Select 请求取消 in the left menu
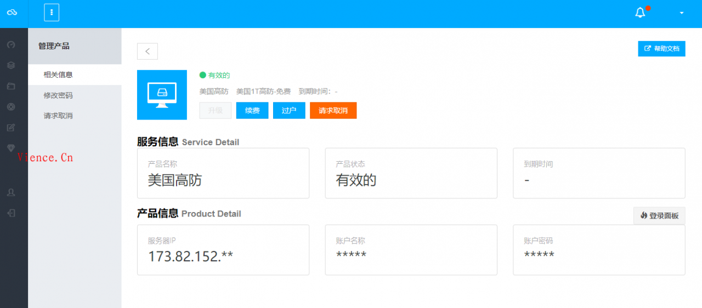Screen dimensions: 702x308 pos(58,116)
